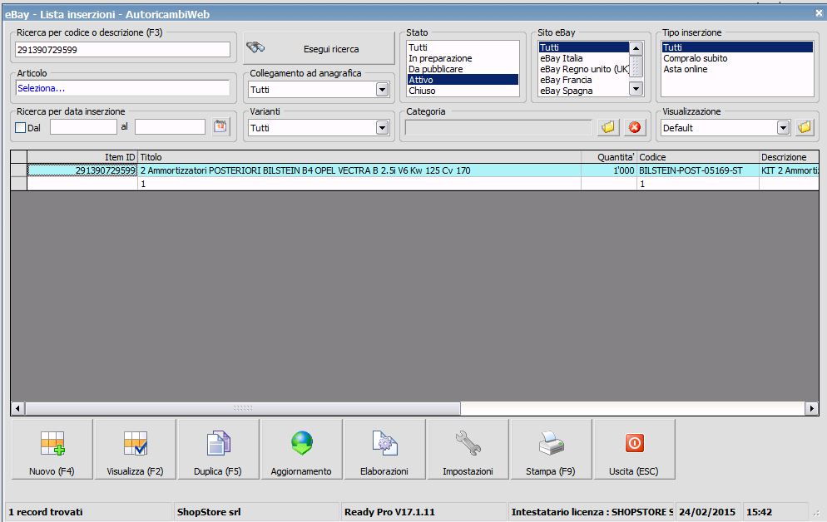Image resolution: width=827 pixels, height=522 pixels.
Task: Close the Lista inserzioni window
Action: pos(819,13)
